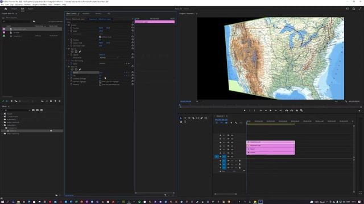Delete selected item in Project panel

click(60, 101)
